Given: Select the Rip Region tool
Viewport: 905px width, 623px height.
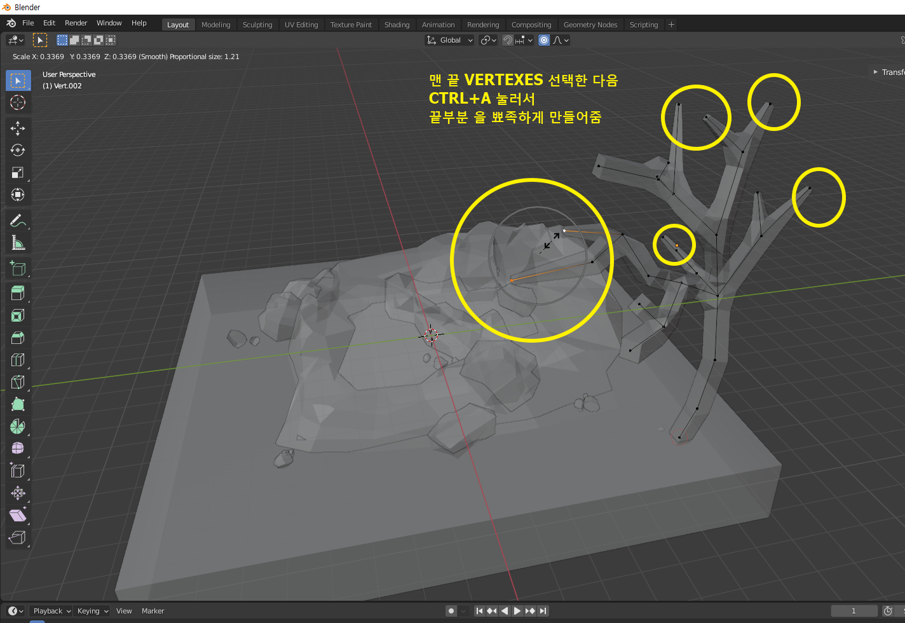Looking at the screenshot, I should tap(18, 538).
